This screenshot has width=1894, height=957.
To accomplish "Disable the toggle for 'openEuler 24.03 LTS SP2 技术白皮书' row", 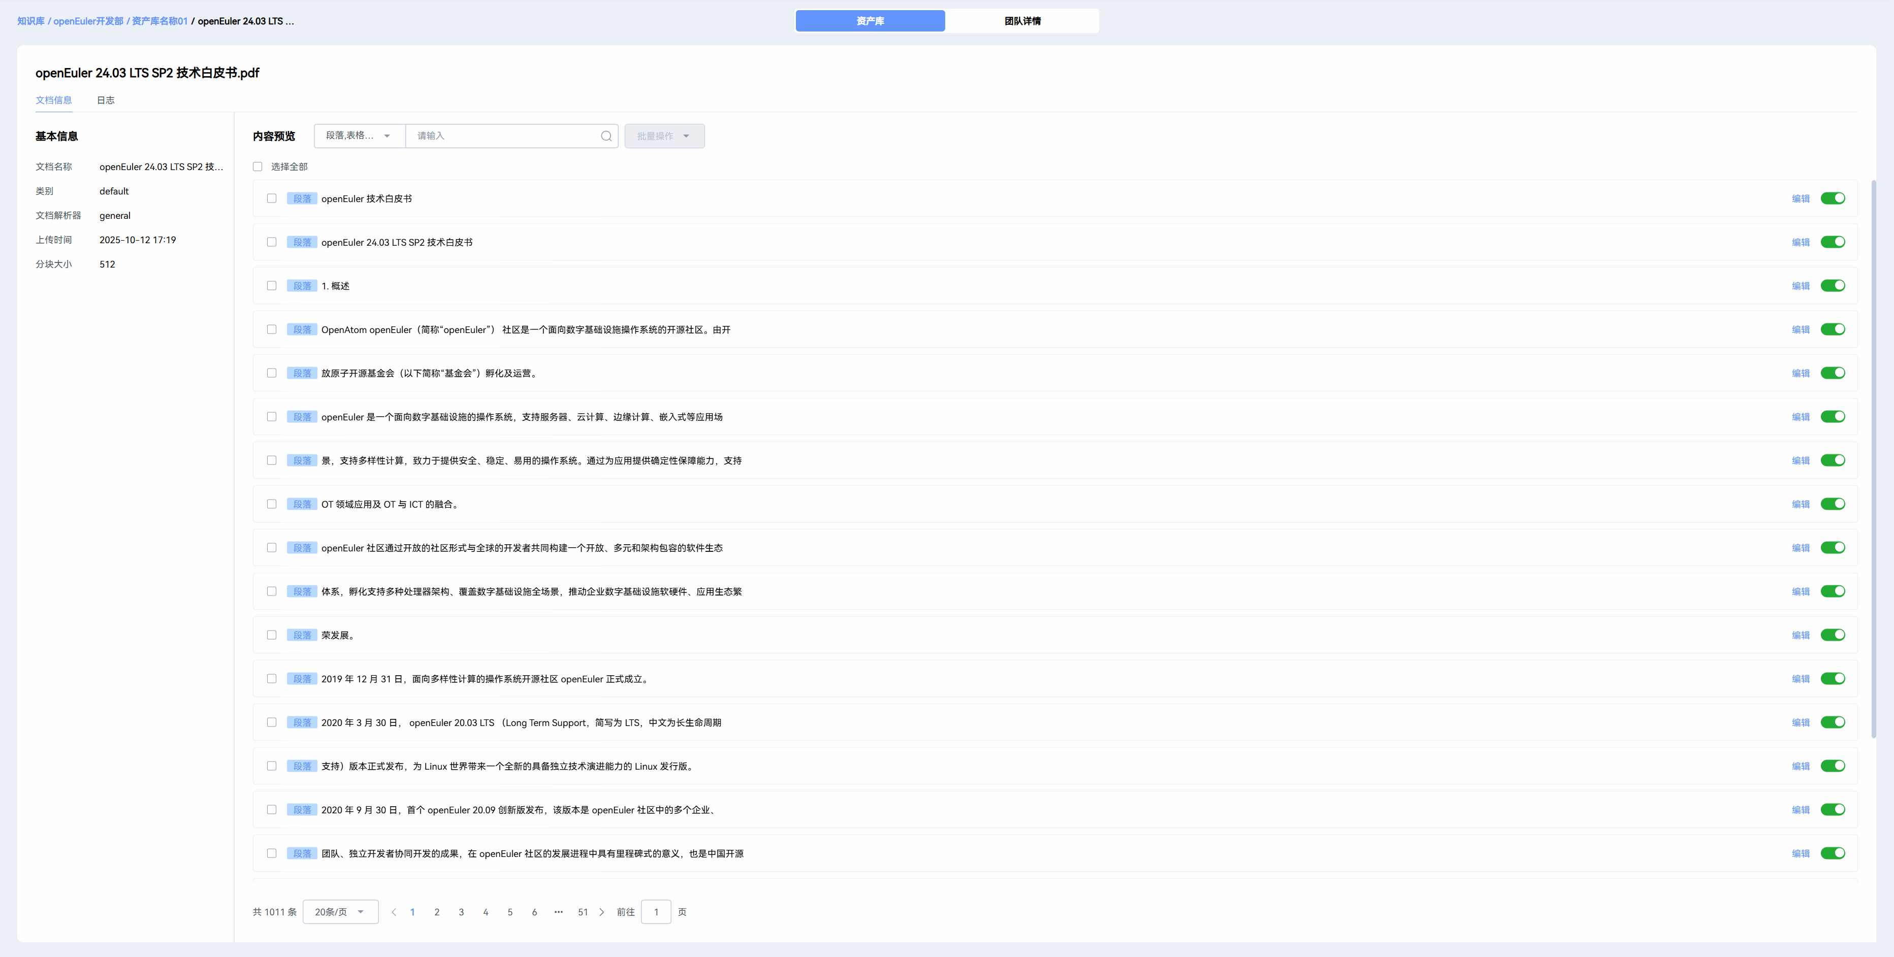I will click(x=1833, y=242).
